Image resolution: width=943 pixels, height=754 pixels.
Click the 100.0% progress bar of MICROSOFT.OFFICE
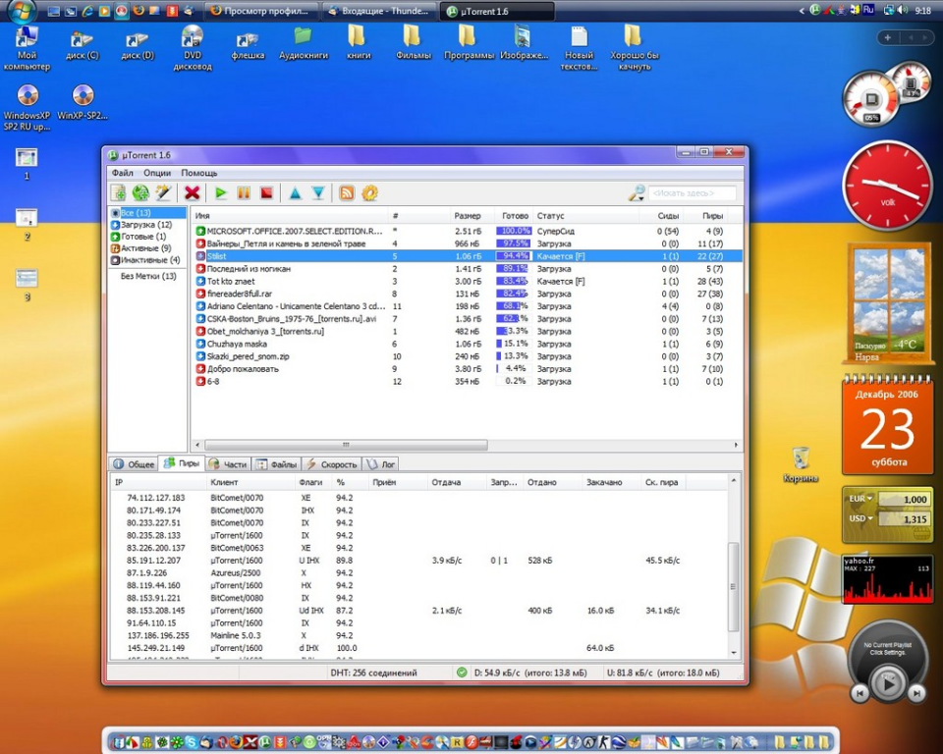coord(513,231)
